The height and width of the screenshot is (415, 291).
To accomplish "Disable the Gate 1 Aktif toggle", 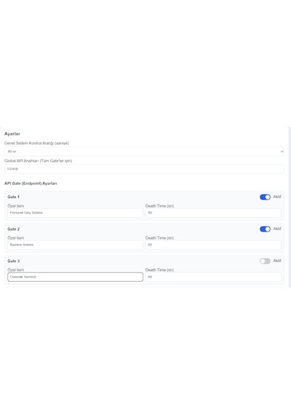I will coord(265,197).
